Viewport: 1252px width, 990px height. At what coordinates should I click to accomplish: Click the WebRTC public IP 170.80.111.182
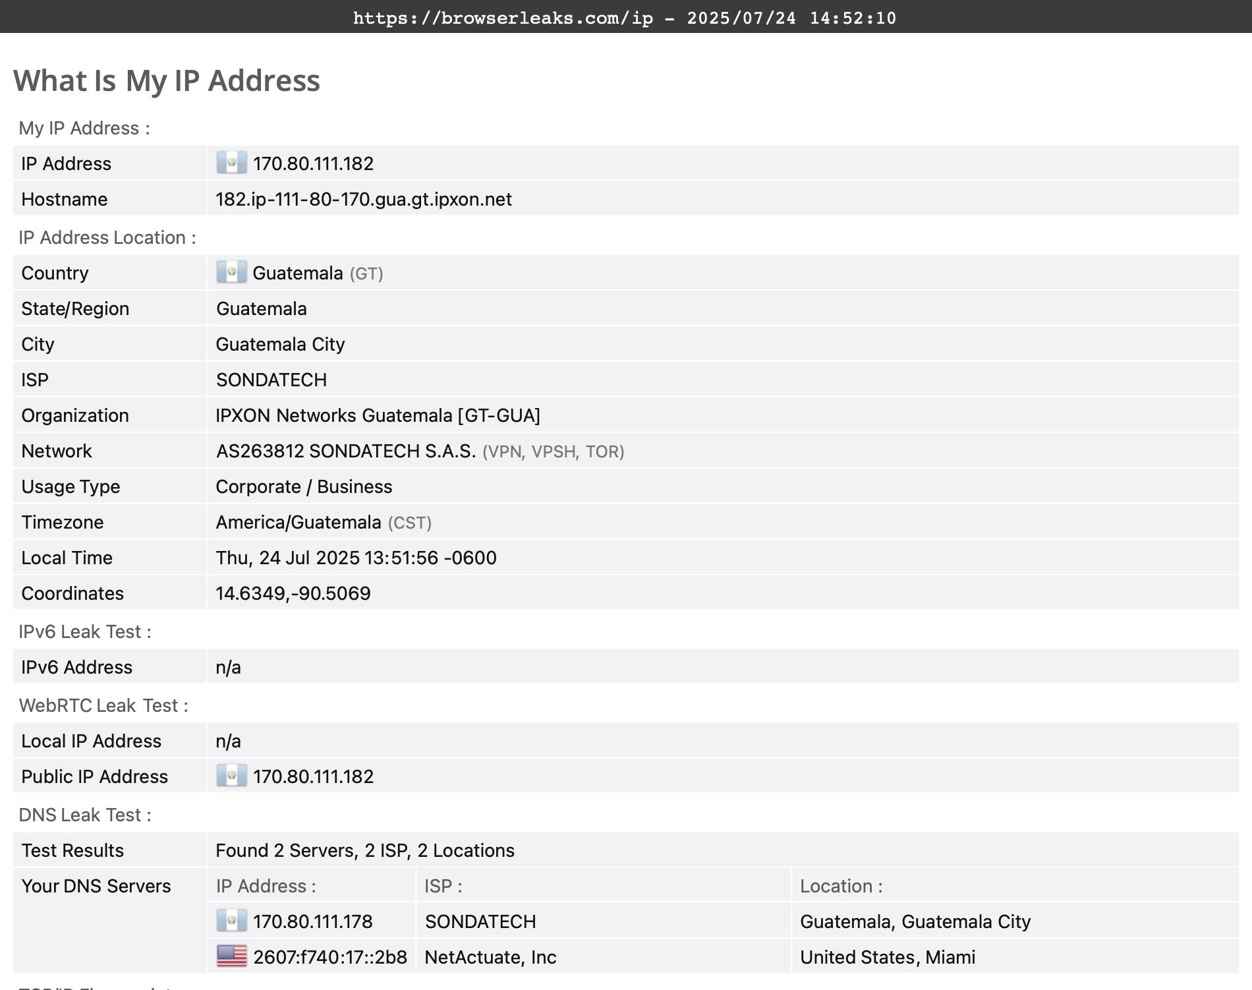313,776
